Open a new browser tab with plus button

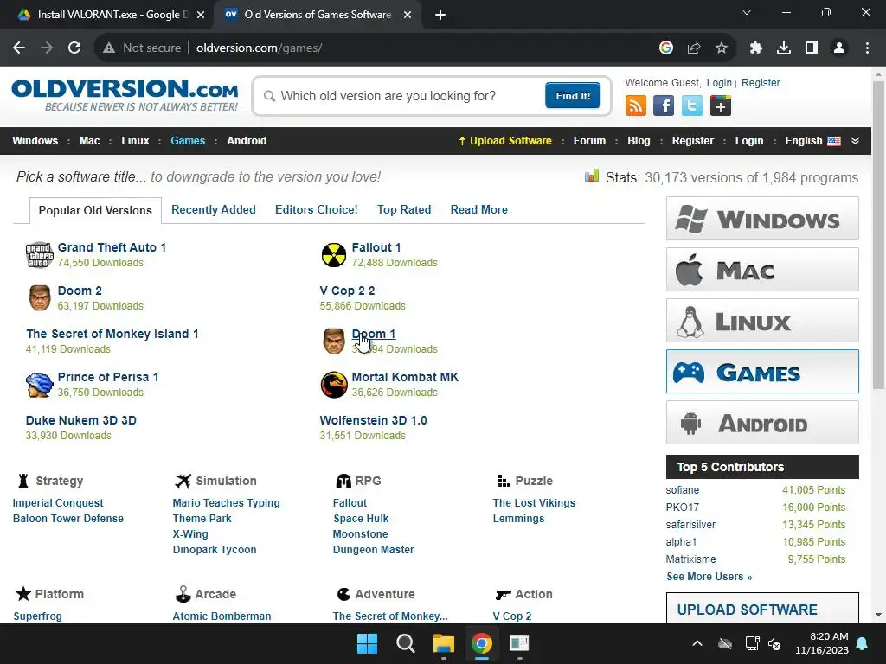pos(440,15)
